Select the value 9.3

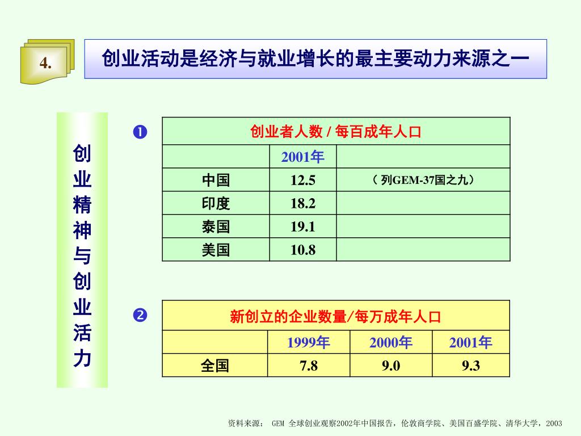pyautogui.click(x=470, y=366)
